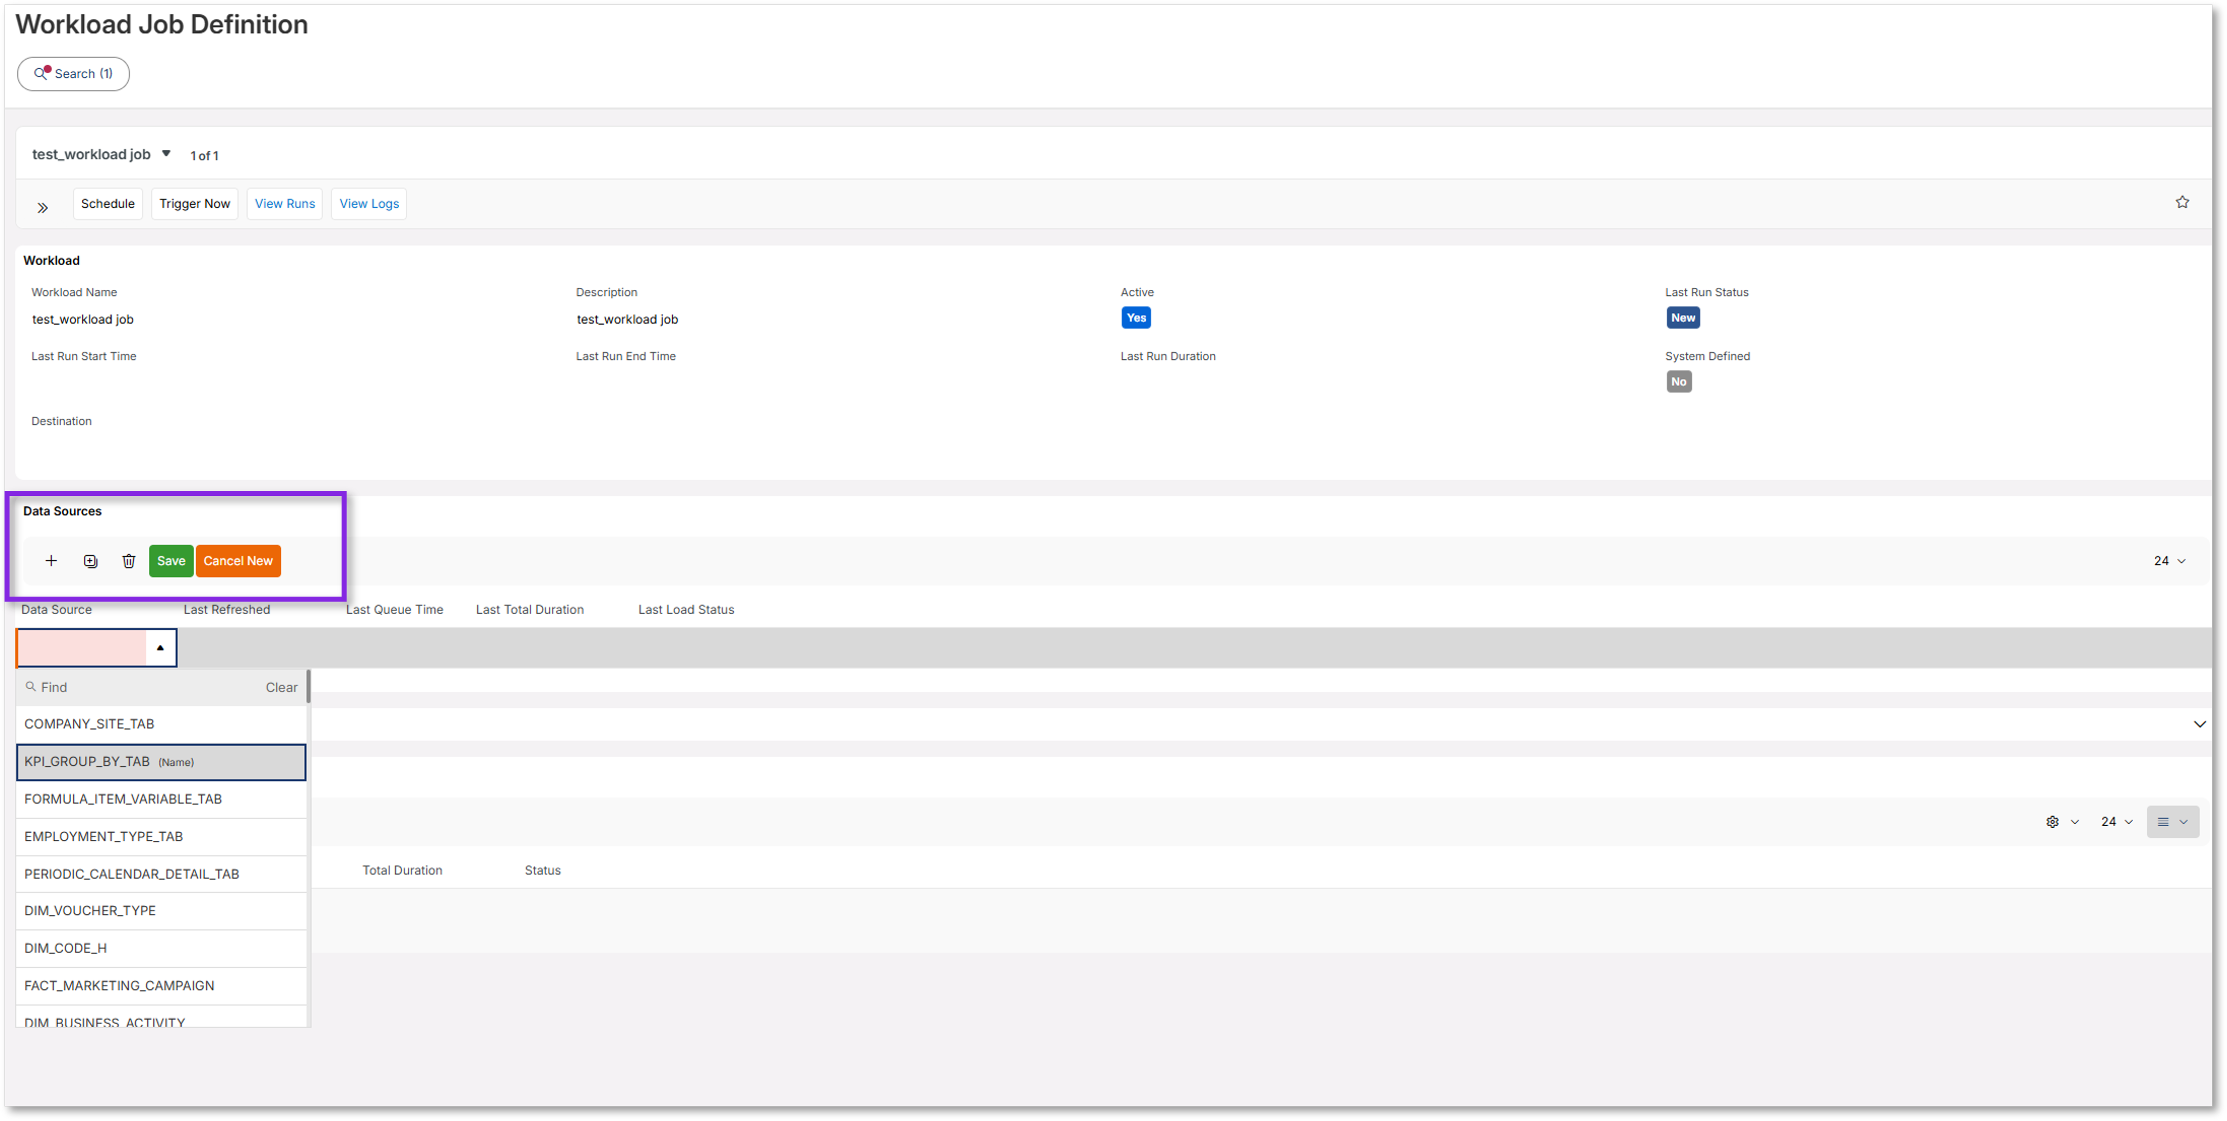Image resolution: width=2227 pixels, height=1121 pixels.
Task: Click the Schedule button
Action: click(x=108, y=204)
